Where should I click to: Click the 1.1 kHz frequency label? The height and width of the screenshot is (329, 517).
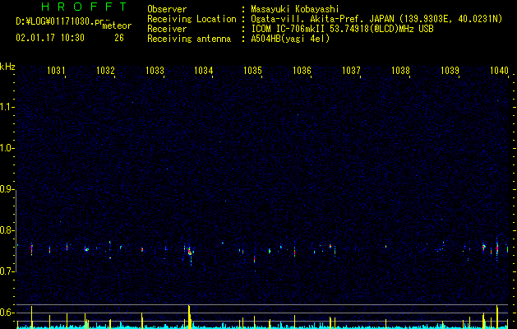[7, 107]
